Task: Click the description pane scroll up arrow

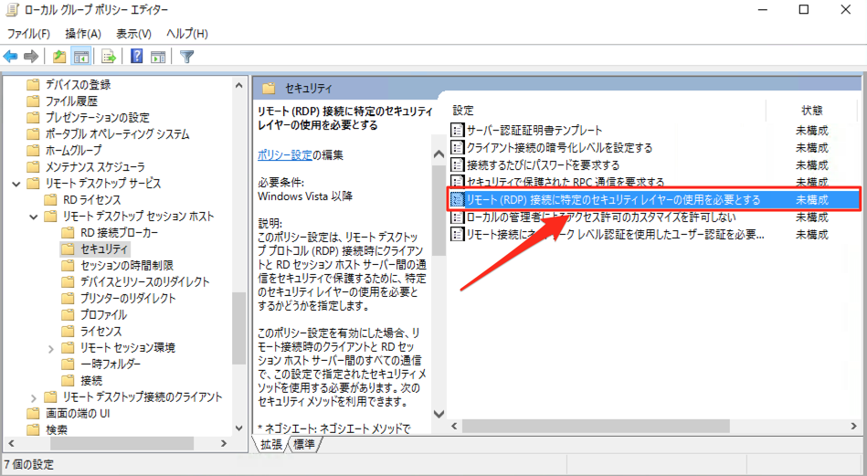Action: 439,154
